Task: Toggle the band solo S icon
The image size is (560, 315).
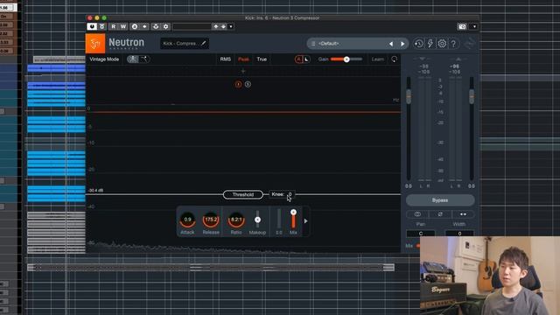Action: 248,84
